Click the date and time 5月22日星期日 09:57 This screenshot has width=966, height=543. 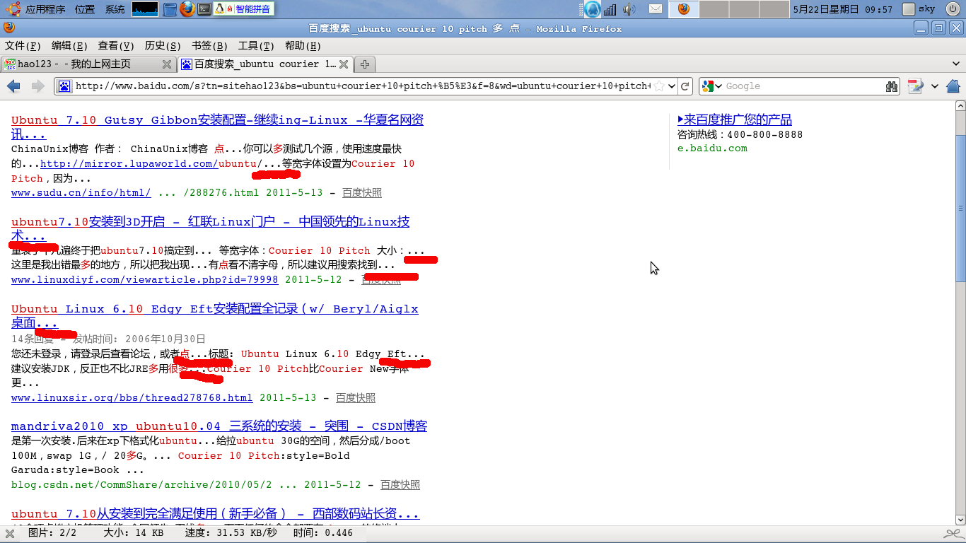[843, 9]
